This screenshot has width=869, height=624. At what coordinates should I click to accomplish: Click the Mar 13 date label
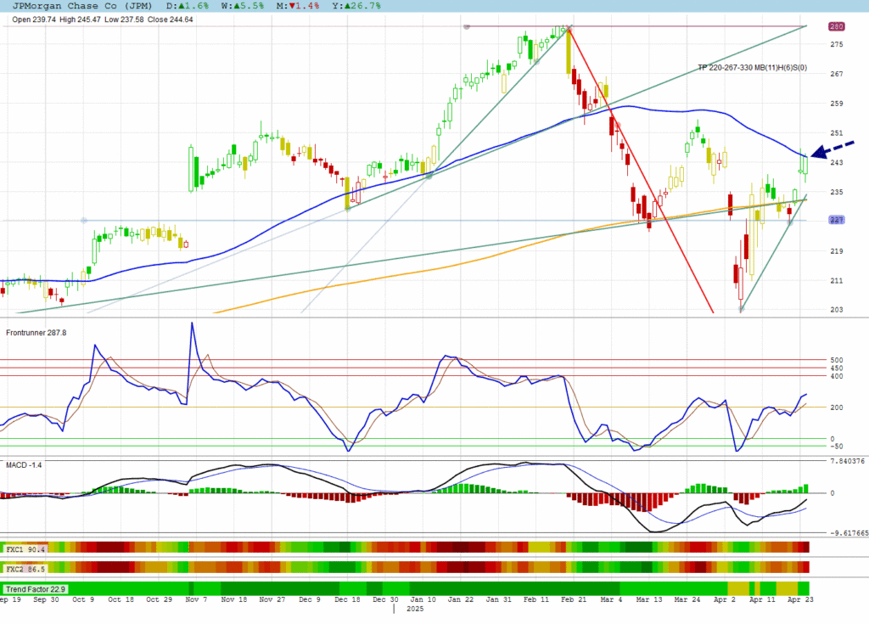(649, 599)
